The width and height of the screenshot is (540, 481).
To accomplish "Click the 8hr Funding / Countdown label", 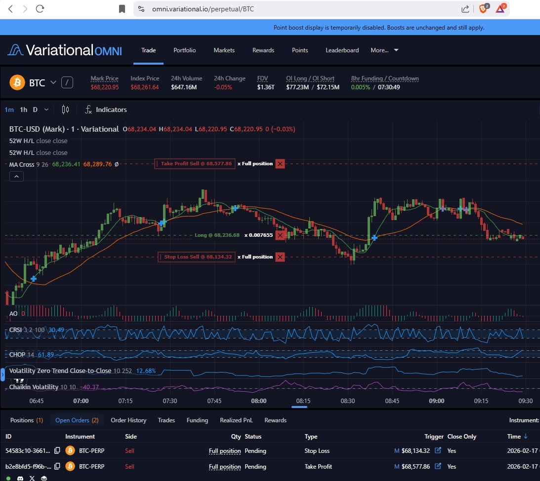I will [x=385, y=78].
